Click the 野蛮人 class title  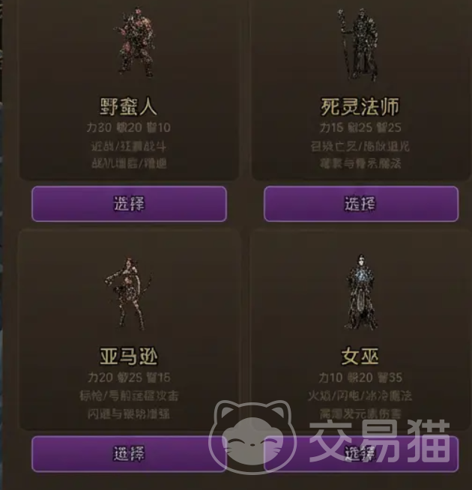click(x=128, y=106)
